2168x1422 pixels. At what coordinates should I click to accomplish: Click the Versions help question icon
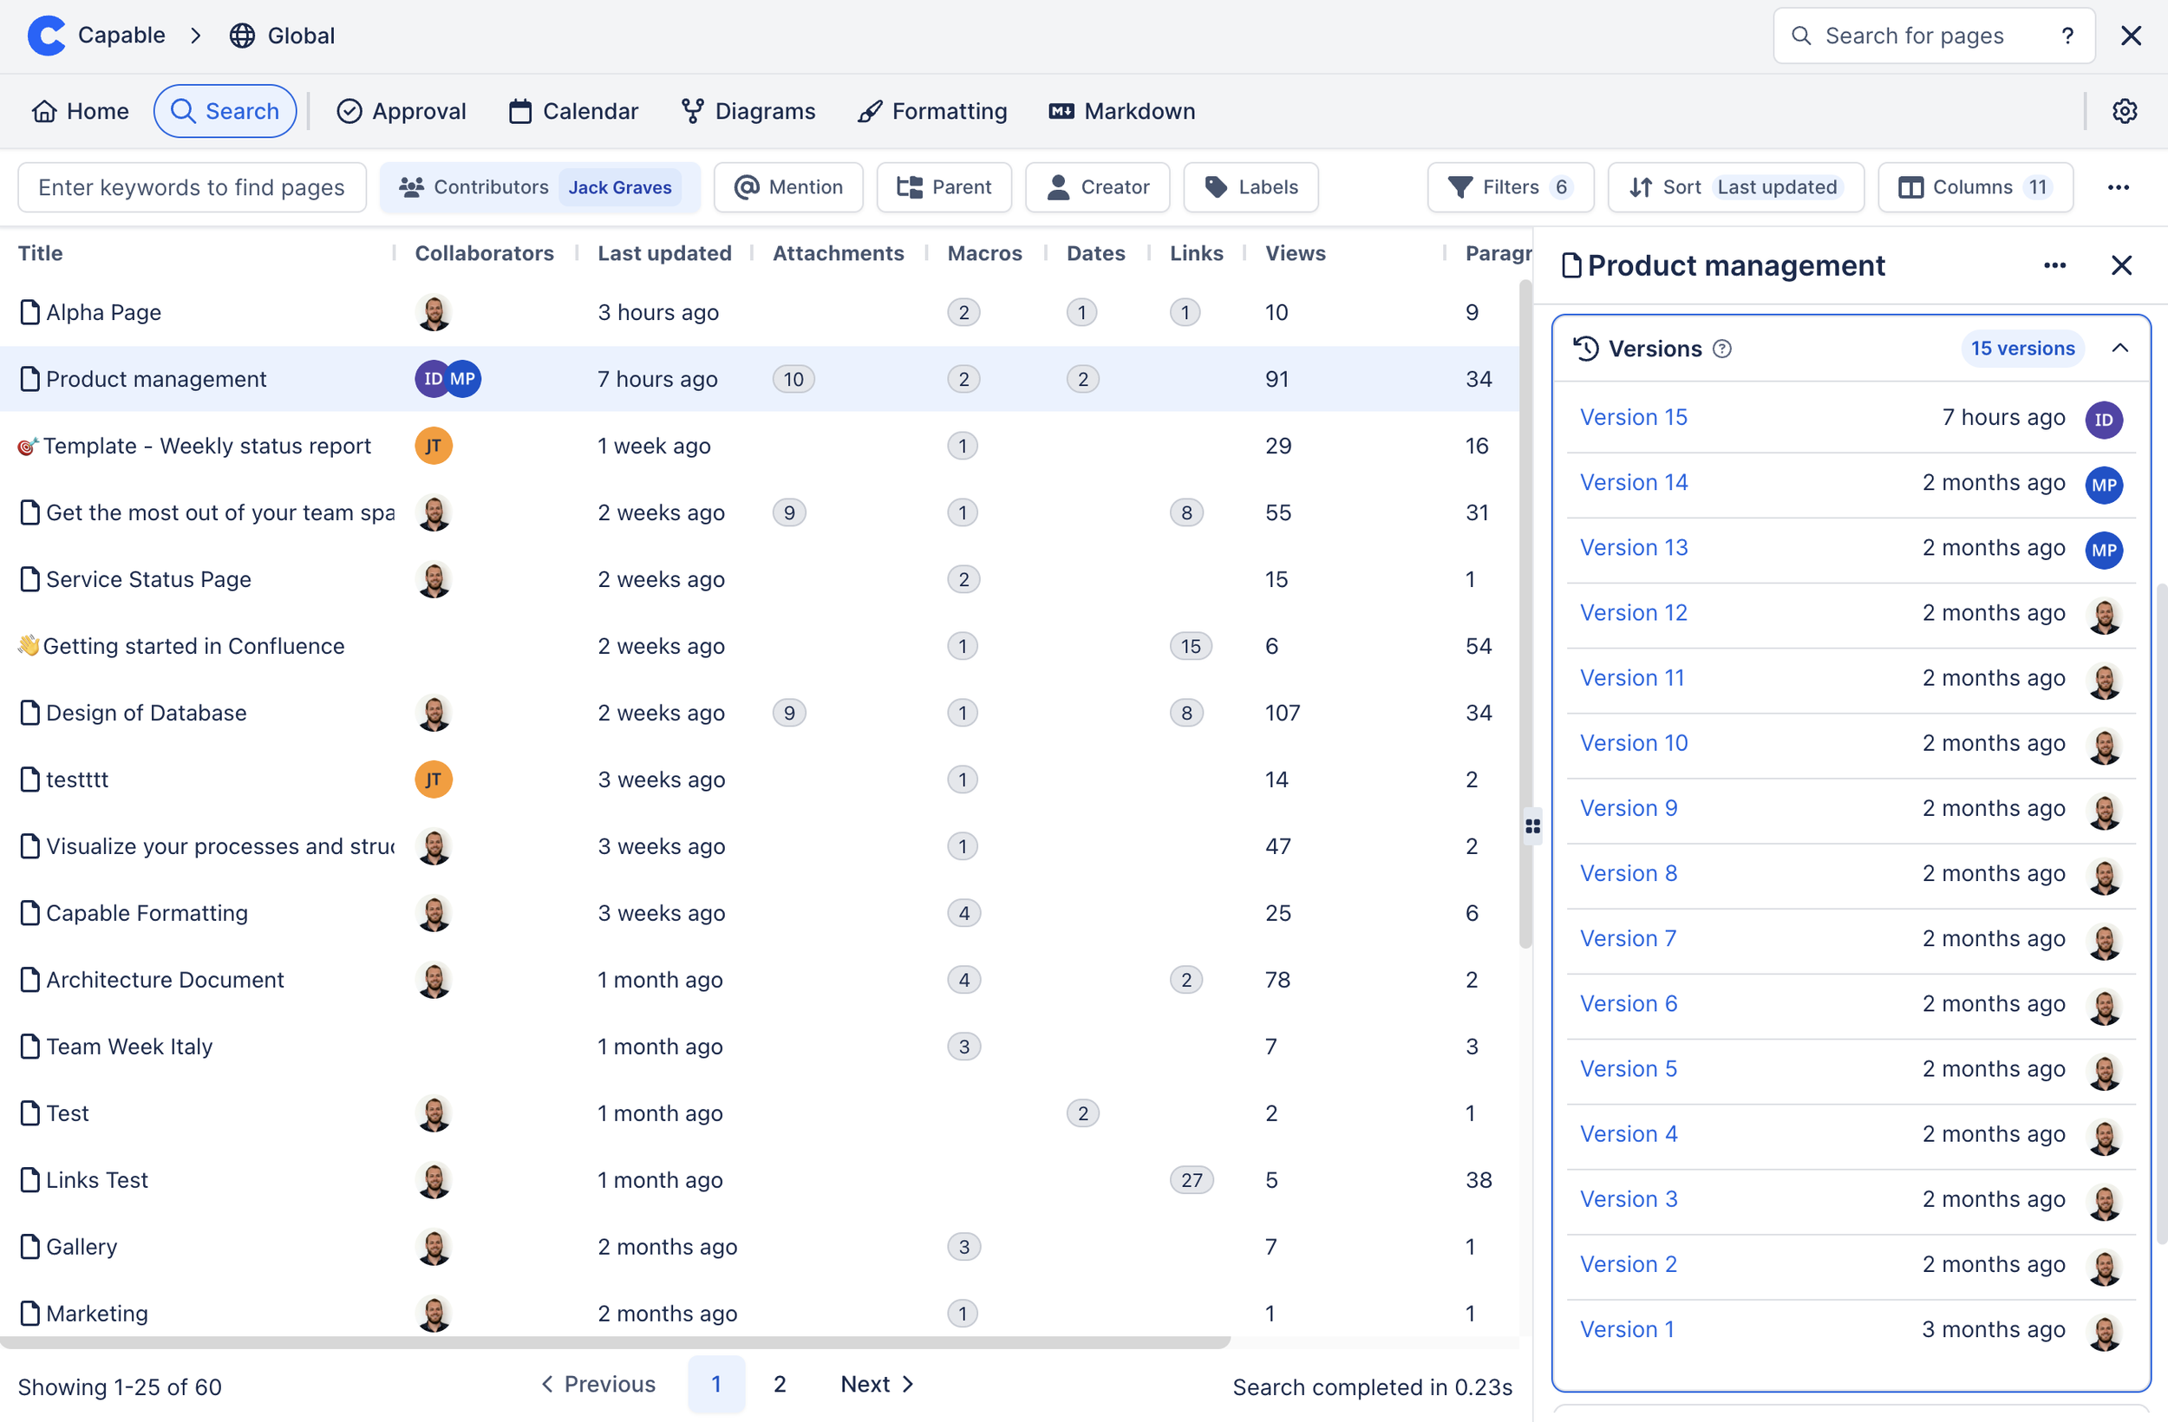tap(1721, 349)
